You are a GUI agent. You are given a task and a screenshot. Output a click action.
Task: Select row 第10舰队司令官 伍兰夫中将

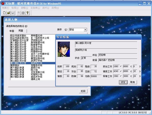tap(33, 56)
